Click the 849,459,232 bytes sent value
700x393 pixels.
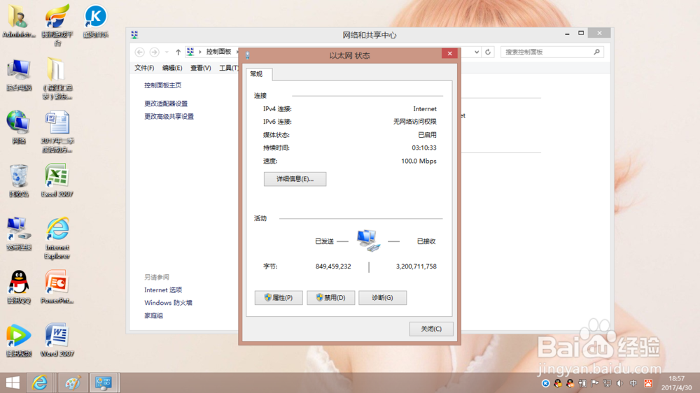(x=333, y=266)
